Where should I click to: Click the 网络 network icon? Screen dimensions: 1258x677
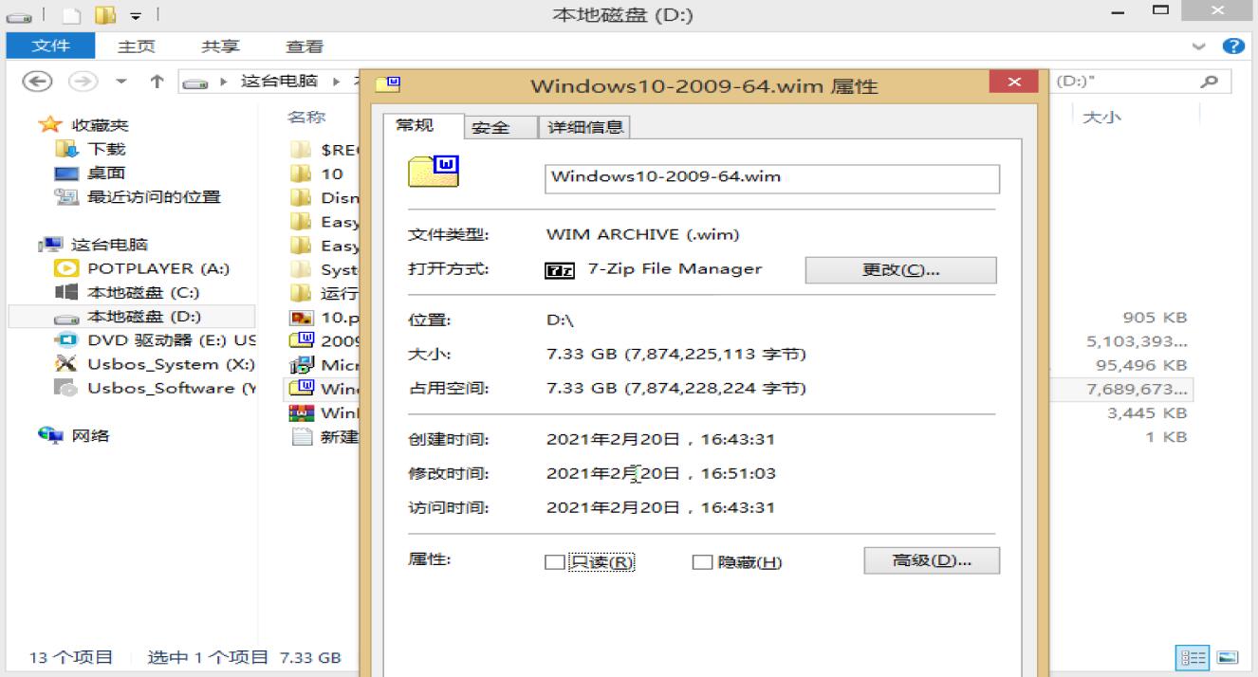click(x=50, y=435)
